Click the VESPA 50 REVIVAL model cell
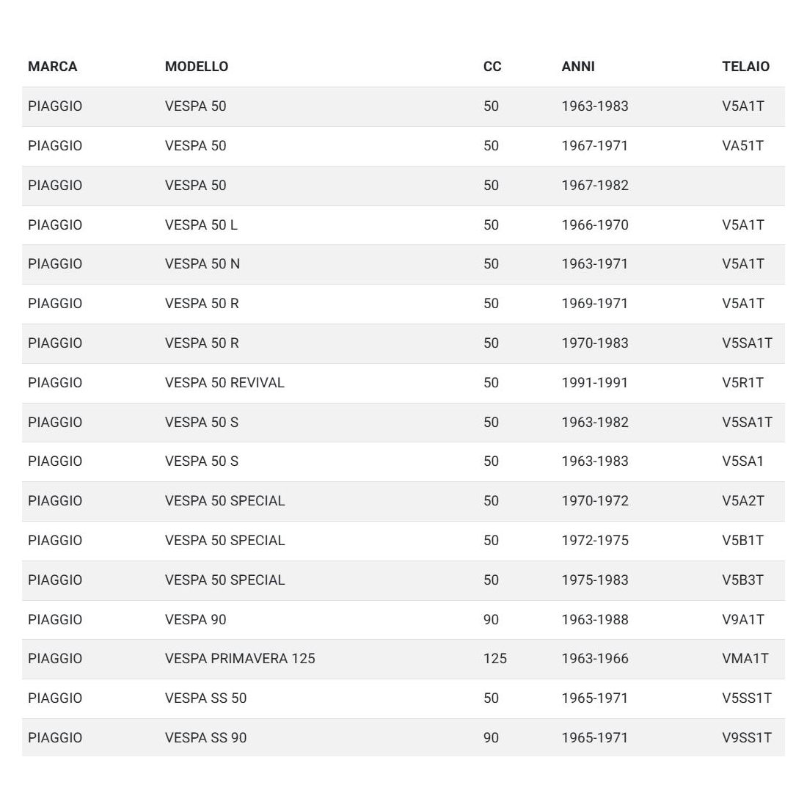The width and height of the screenshot is (807, 807). [x=224, y=383]
